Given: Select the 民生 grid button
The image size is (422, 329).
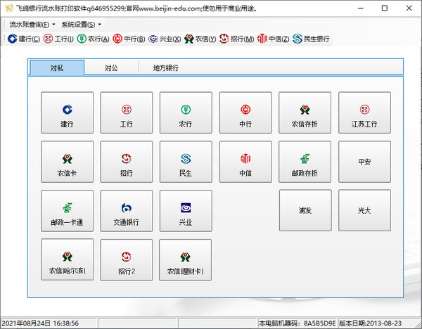Looking at the screenshot, I should [x=186, y=162].
